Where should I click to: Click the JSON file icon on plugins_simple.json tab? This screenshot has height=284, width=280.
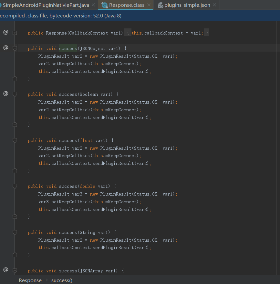point(161,5)
